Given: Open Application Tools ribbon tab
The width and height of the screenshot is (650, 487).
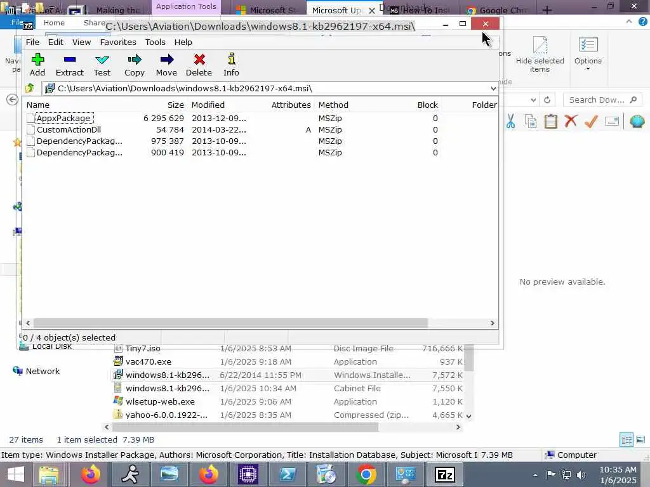Looking at the screenshot, I should coord(186,6).
